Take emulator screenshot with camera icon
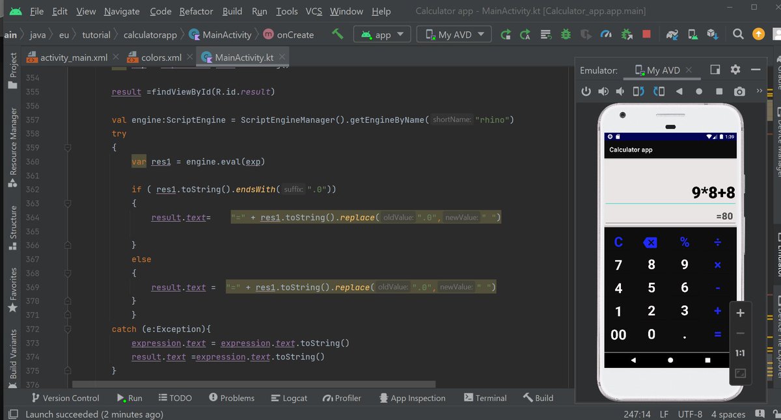Viewport: 781px width, 420px height. [739, 91]
